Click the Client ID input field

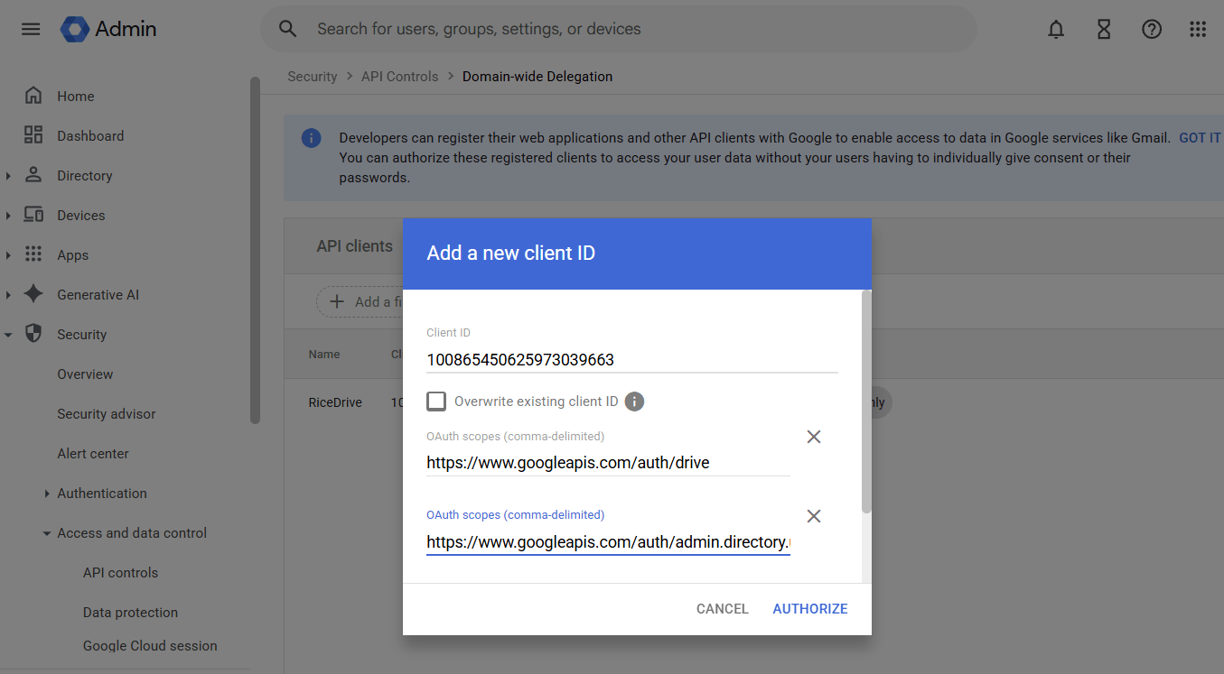pos(632,360)
